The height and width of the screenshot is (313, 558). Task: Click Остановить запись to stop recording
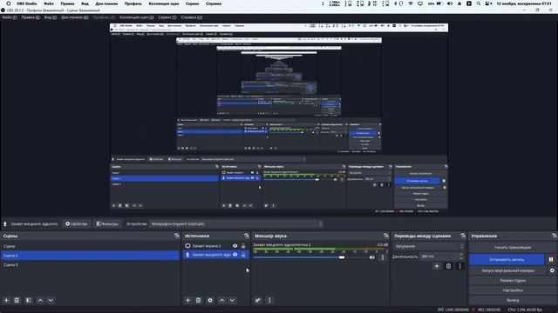(507, 259)
